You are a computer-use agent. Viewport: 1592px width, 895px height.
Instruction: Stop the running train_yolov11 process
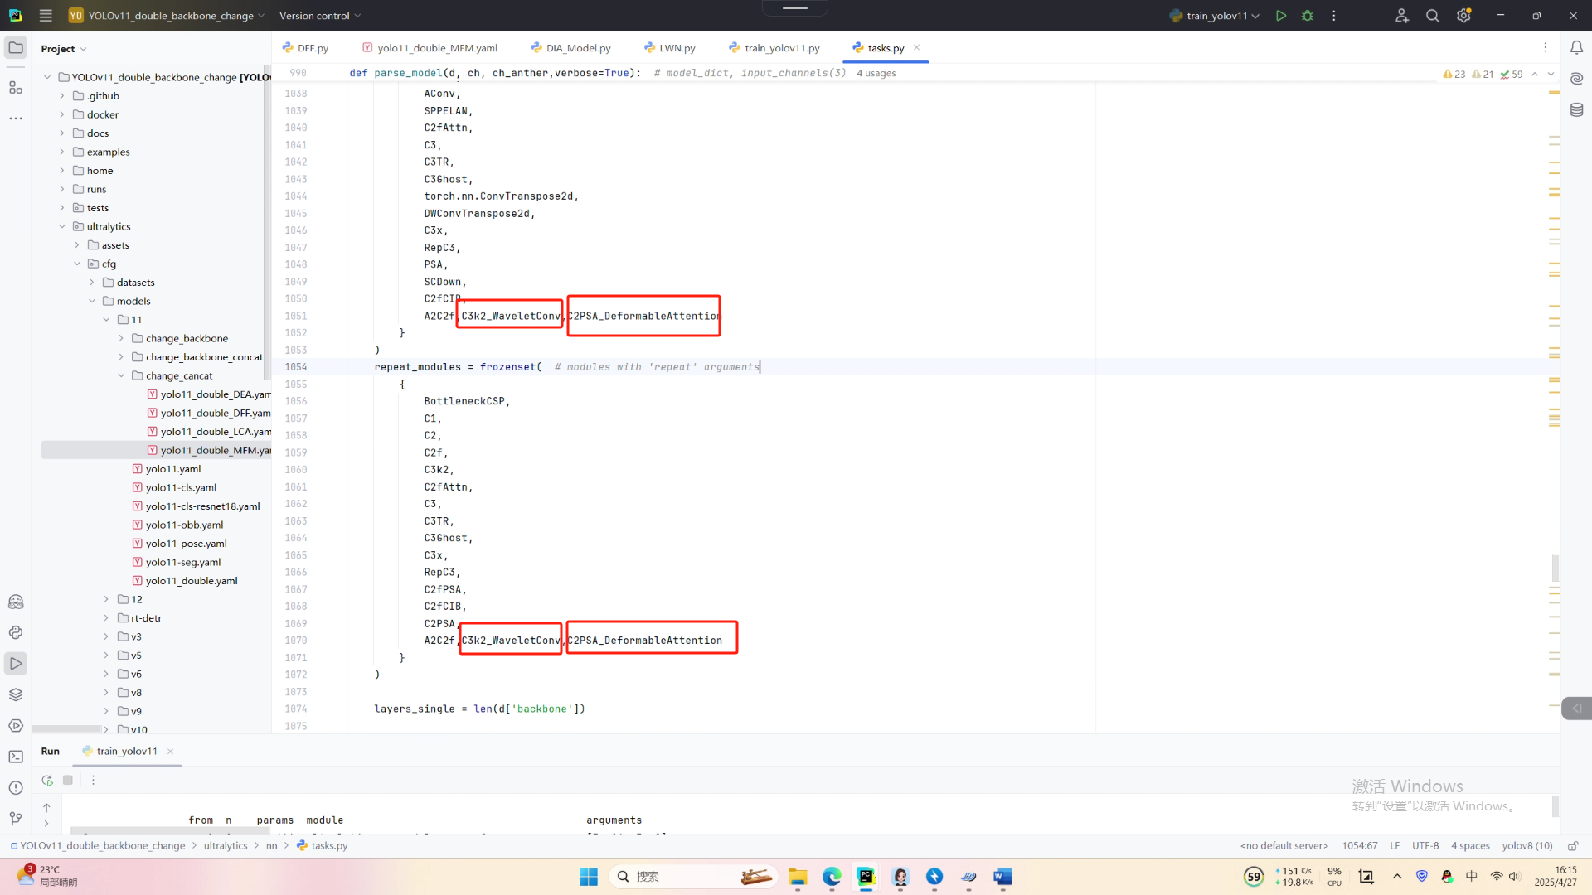[x=68, y=780]
